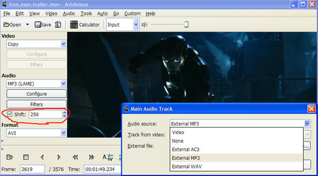The width and height of the screenshot is (318, 176).
Task: Open the Edit menu
Action: 20,14
